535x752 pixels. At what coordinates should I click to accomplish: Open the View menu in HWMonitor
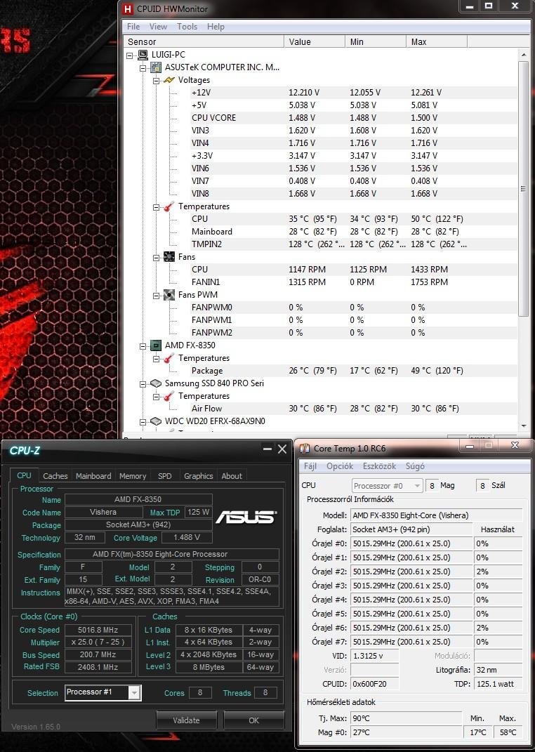point(158,27)
